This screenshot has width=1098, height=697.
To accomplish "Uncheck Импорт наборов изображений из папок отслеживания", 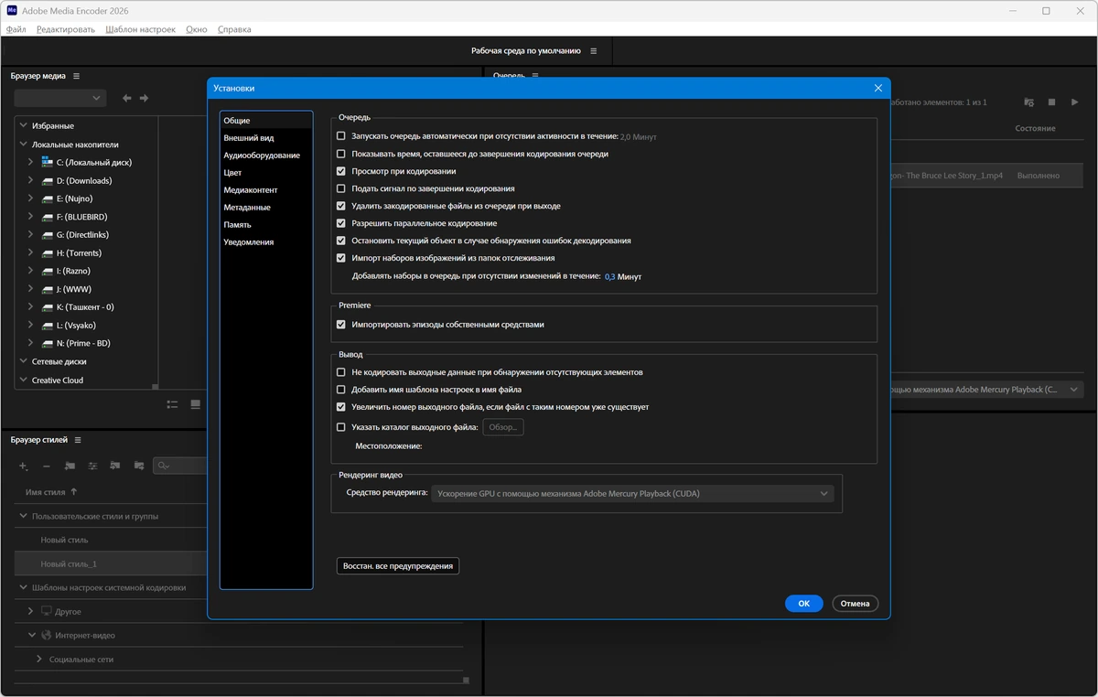I will point(341,258).
